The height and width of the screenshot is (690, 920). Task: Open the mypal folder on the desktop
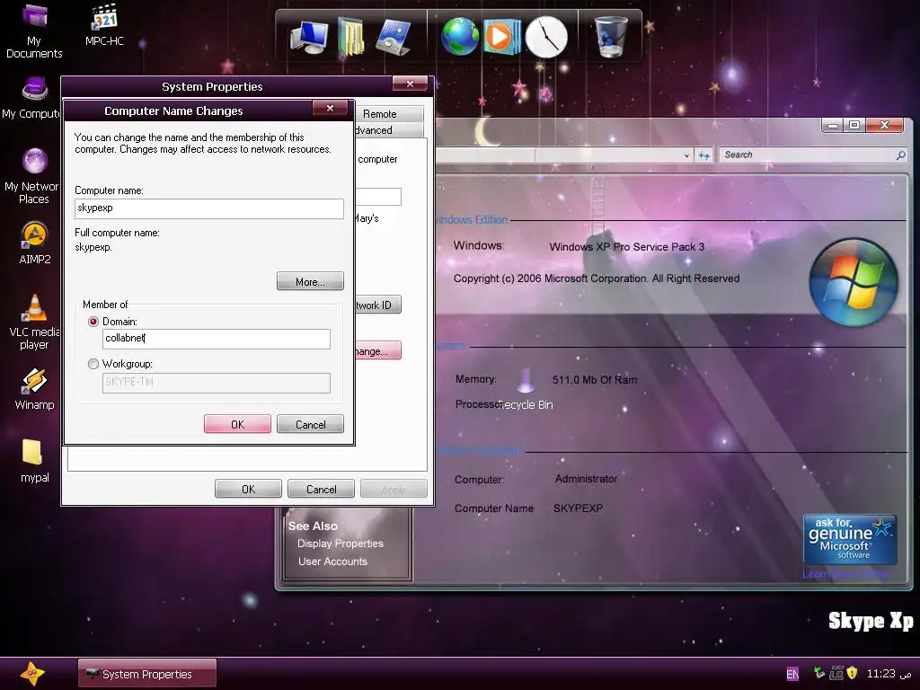(x=34, y=461)
